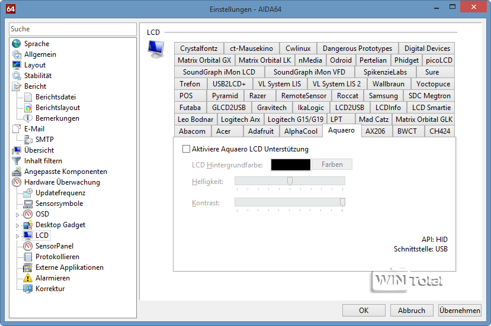Expand the LCD tree node
Viewport: 491px width, 326px height.
(x=18, y=236)
